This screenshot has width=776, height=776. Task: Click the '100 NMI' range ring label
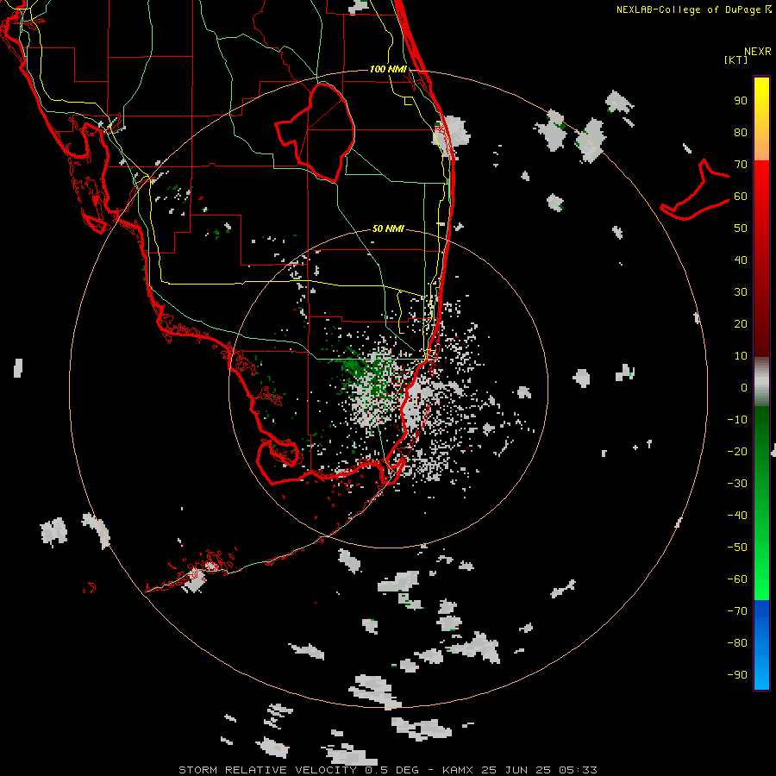tap(388, 69)
